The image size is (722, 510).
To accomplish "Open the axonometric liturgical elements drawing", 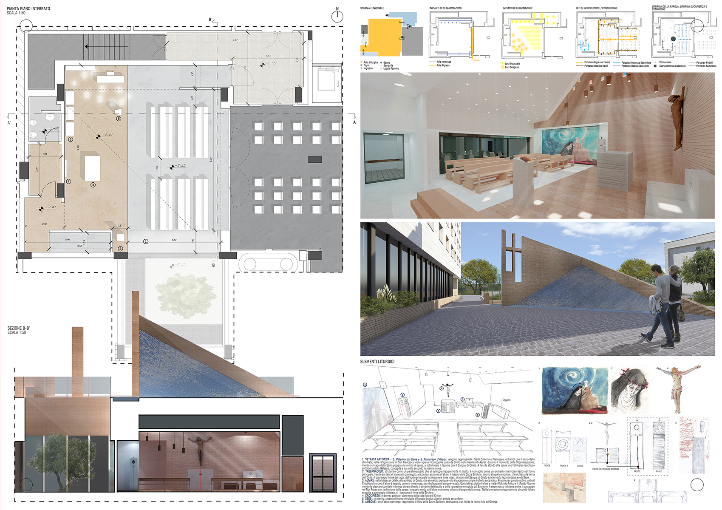I will [447, 410].
